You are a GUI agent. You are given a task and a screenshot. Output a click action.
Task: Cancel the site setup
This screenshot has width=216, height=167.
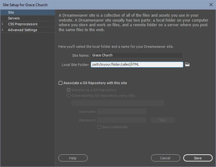(x=165, y=158)
